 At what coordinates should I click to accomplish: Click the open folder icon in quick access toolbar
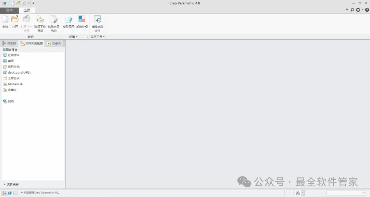(x=18, y=3)
